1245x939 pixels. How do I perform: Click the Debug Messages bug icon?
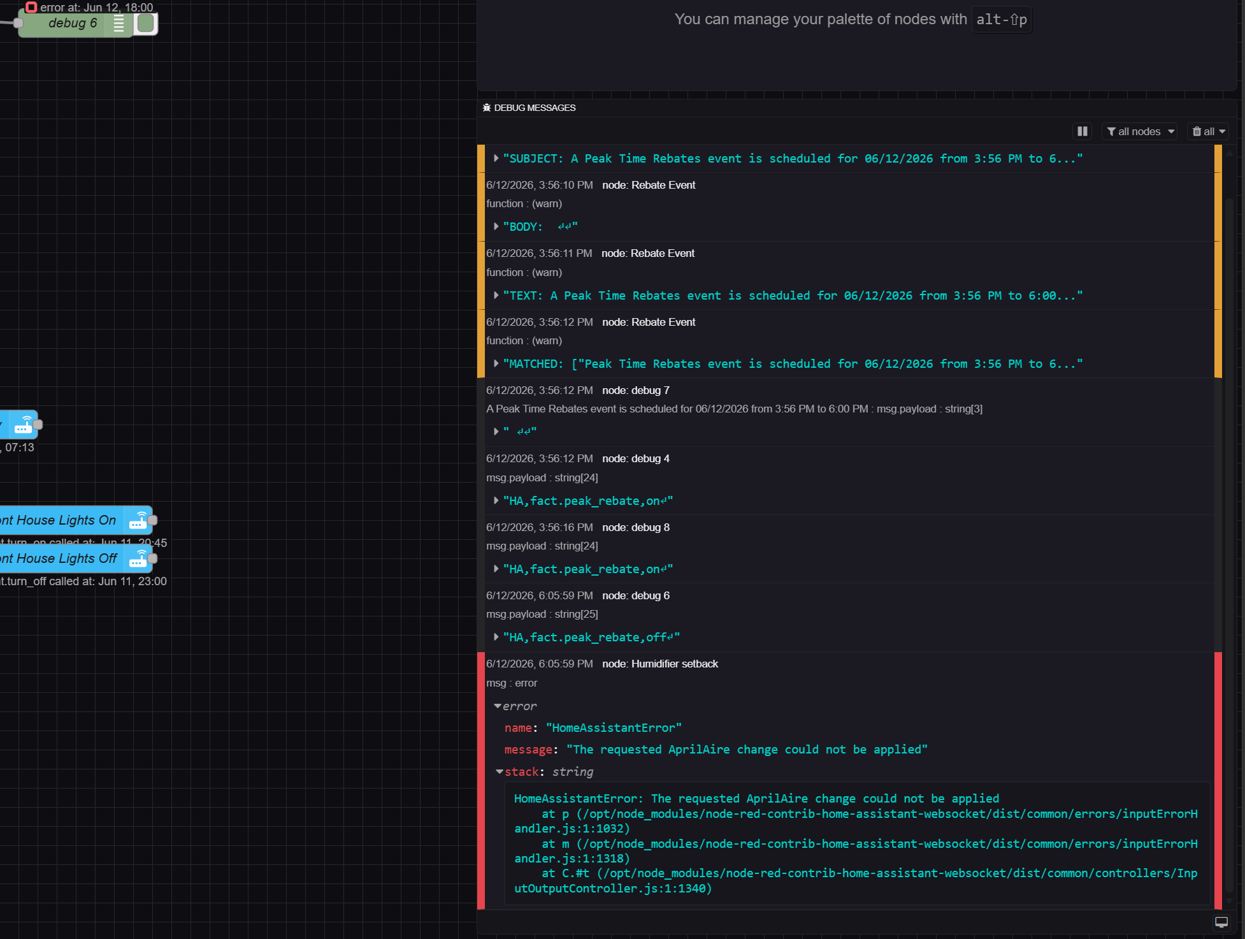[x=487, y=108]
